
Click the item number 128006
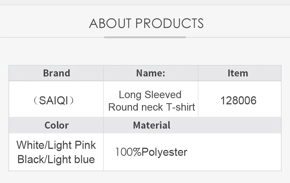pyautogui.click(x=238, y=101)
